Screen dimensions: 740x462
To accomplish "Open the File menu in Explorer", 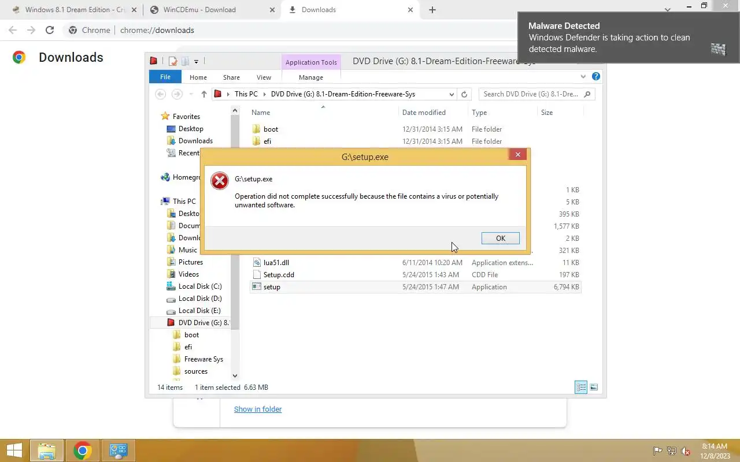I will [x=165, y=77].
